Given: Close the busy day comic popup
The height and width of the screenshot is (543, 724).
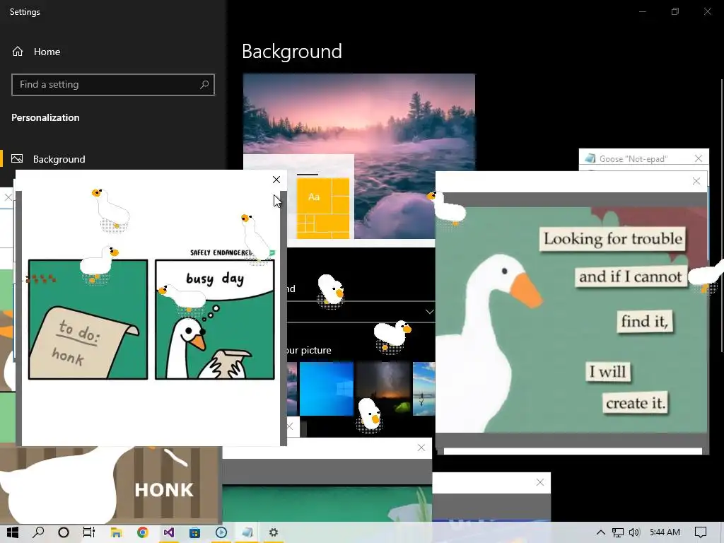Looking at the screenshot, I should tap(276, 180).
